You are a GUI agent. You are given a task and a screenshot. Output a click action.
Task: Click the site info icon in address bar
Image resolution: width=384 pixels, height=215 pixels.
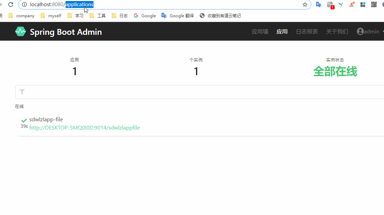coord(24,4)
